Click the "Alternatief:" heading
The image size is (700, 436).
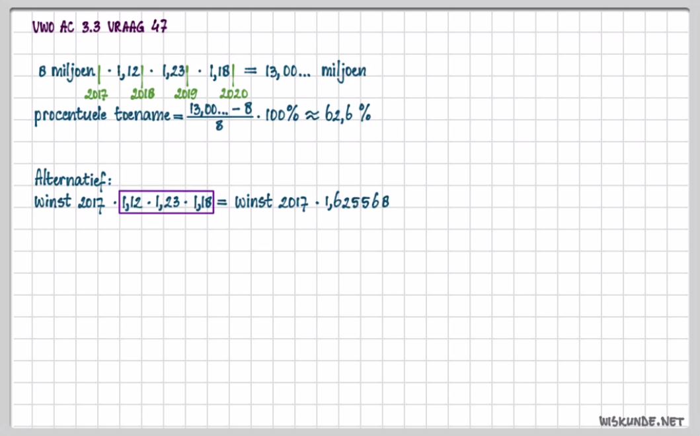point(73,179)
